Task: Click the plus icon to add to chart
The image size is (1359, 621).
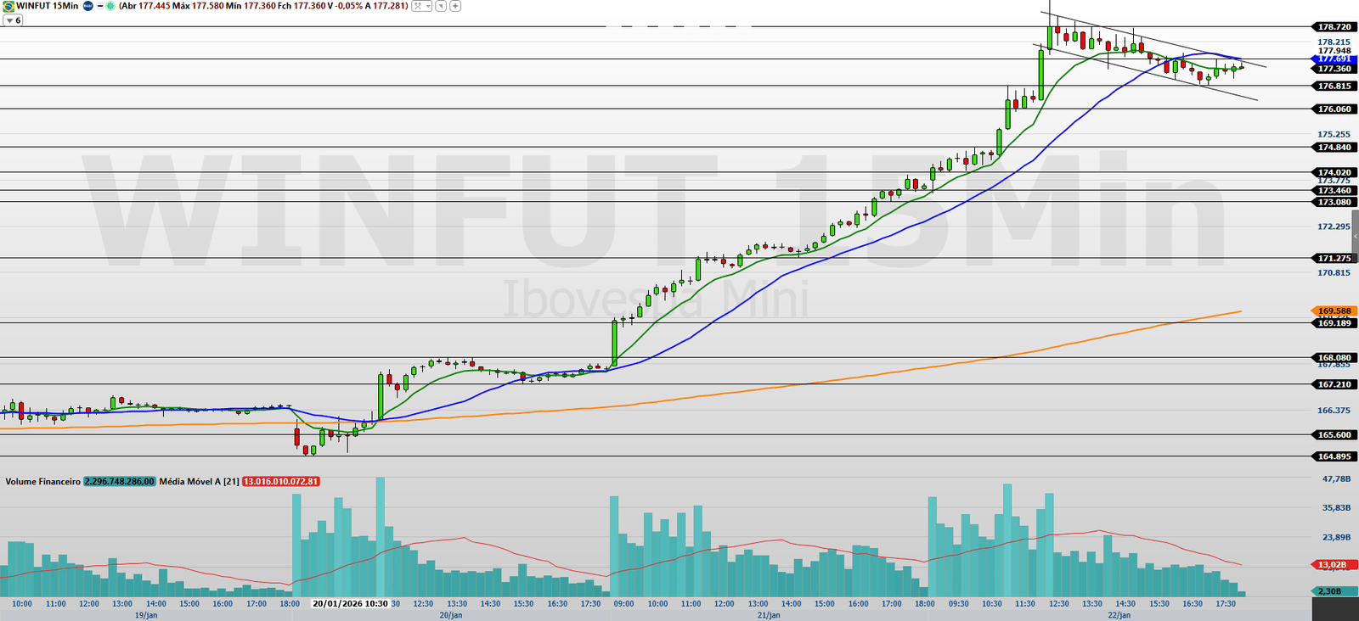Action: 455,6
